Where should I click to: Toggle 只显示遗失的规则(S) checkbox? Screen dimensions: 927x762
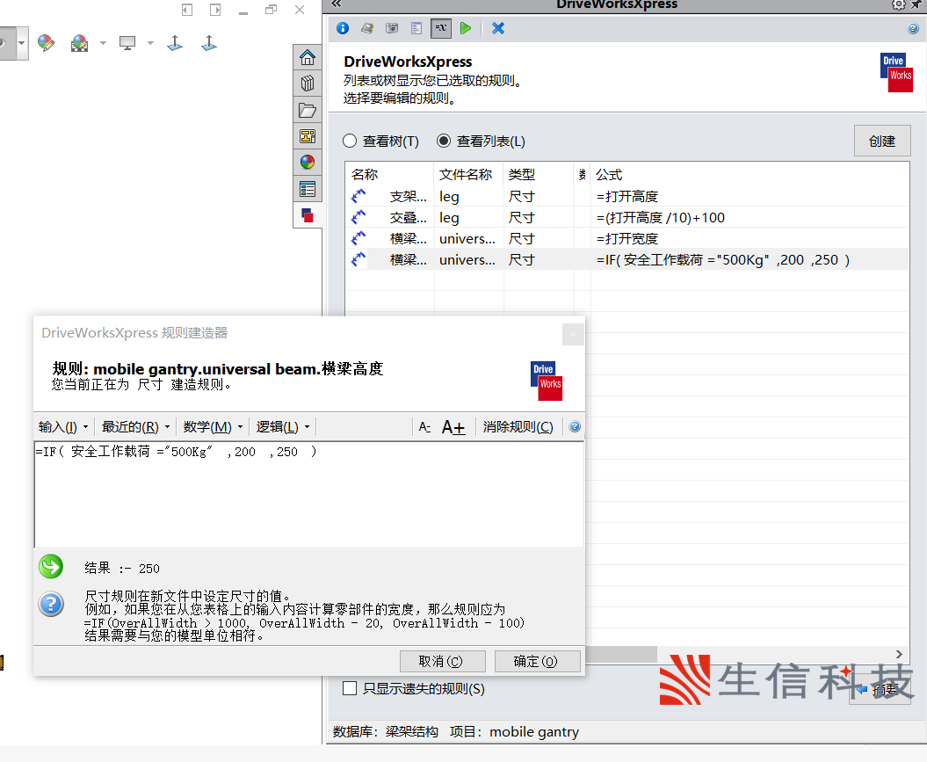pos(350,688)
